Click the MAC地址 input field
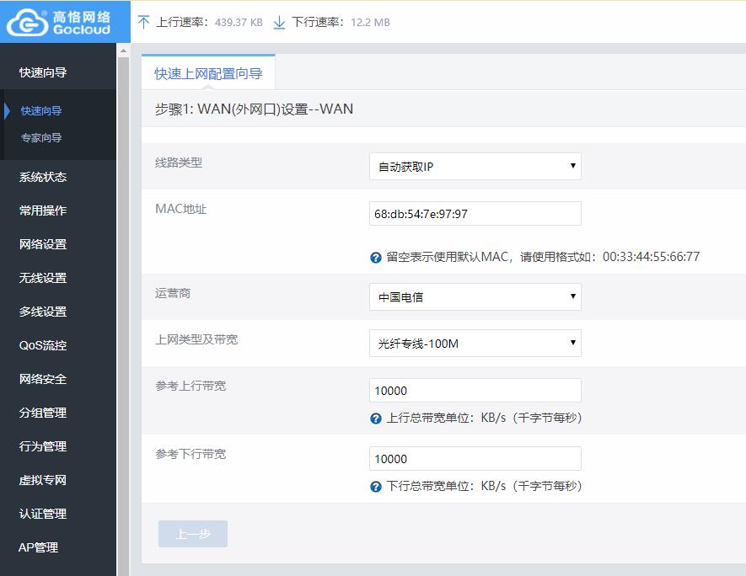The width and height of the screenshot is (746, 576). click(475, 213)
